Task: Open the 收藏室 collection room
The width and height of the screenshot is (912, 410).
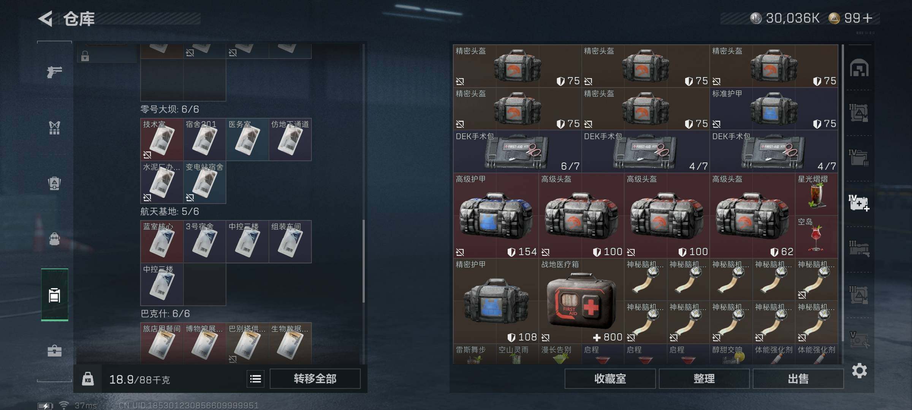Action: tap(610, 378)
